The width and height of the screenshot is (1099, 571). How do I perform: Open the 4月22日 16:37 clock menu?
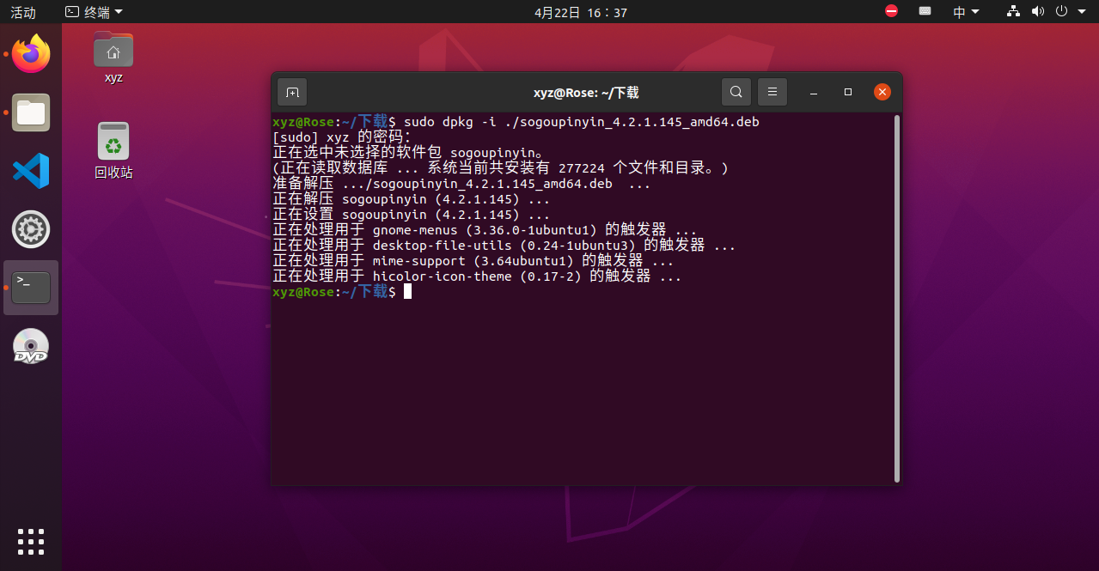tap(581, 12)
